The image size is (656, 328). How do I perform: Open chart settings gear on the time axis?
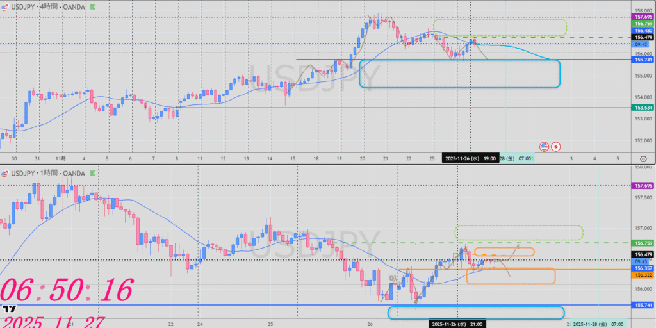point(643,158)
